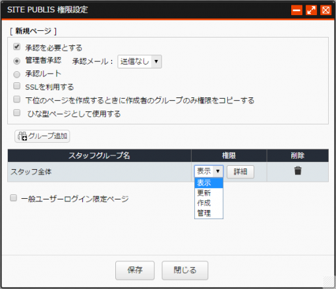Screen dimensions: 336x289
Task: Select the 管理者承認 radio button
Action: tap(17, 61)
